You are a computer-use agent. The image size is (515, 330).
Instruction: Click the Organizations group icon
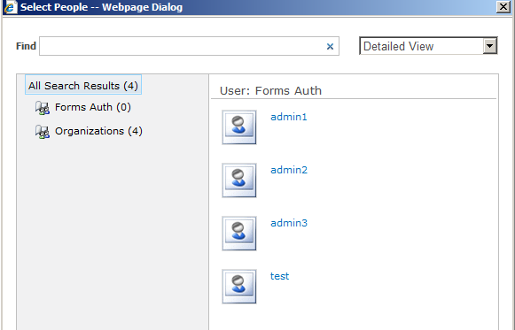click(43, 132)
